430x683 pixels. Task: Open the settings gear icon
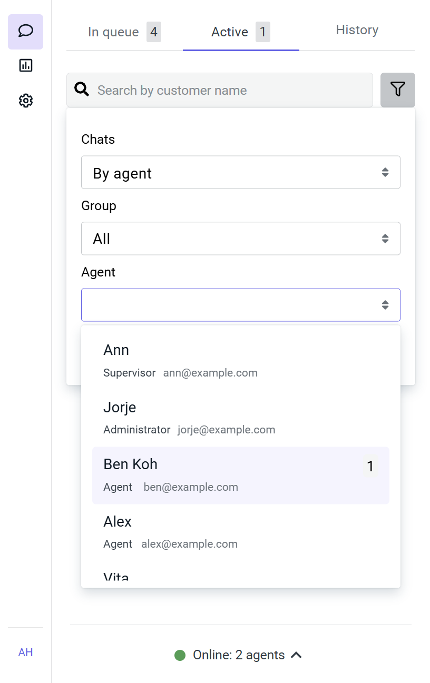25,101
